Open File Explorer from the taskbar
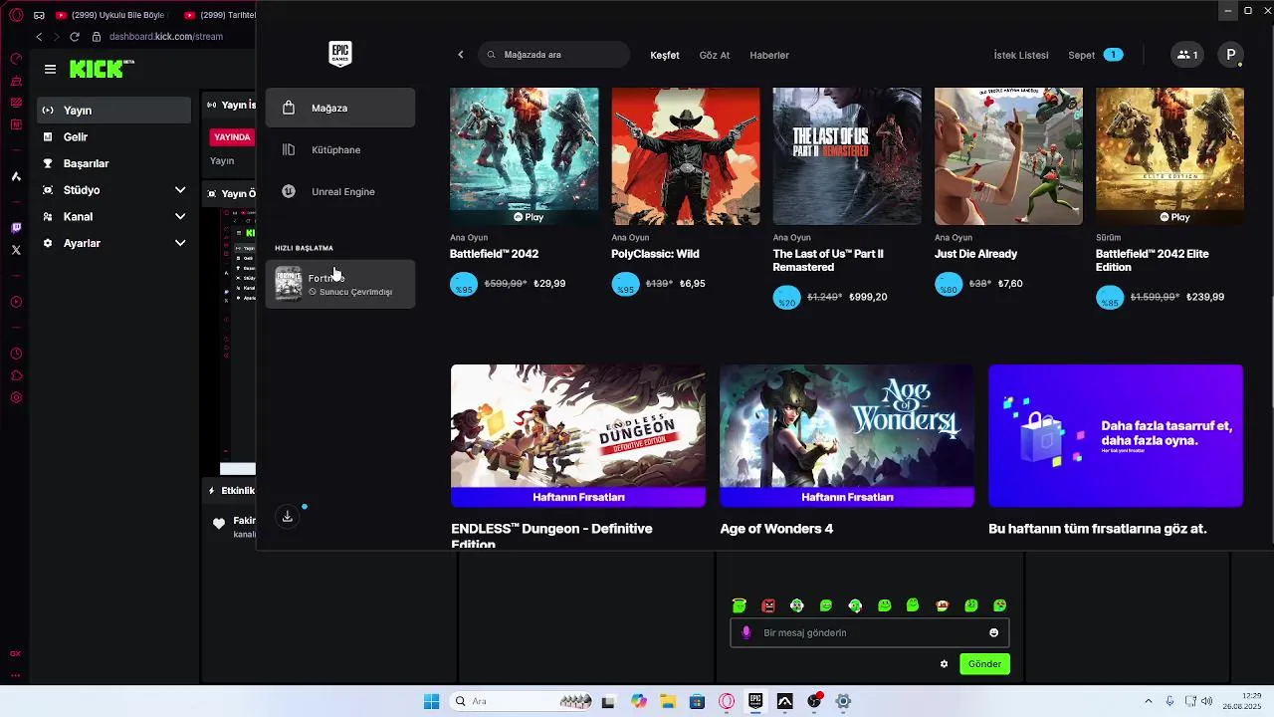 tap(668, 701)
